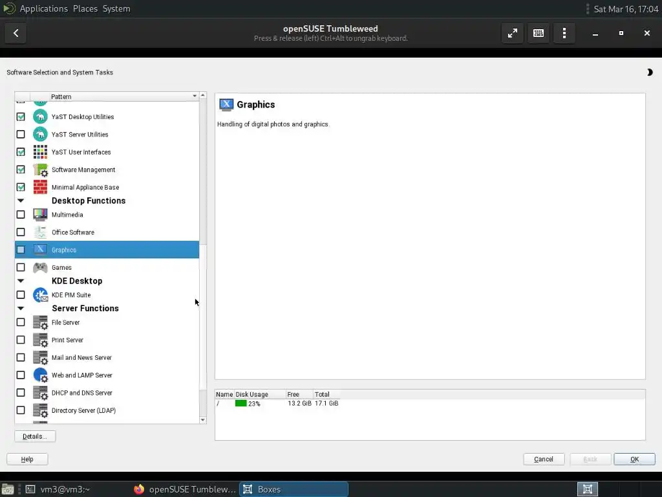
Task: Click the Multimedia monitor icon
Action: click(x=40, y=215)
